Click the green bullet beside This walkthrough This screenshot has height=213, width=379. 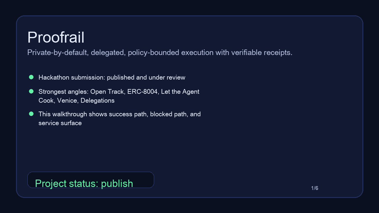point(31,114)
